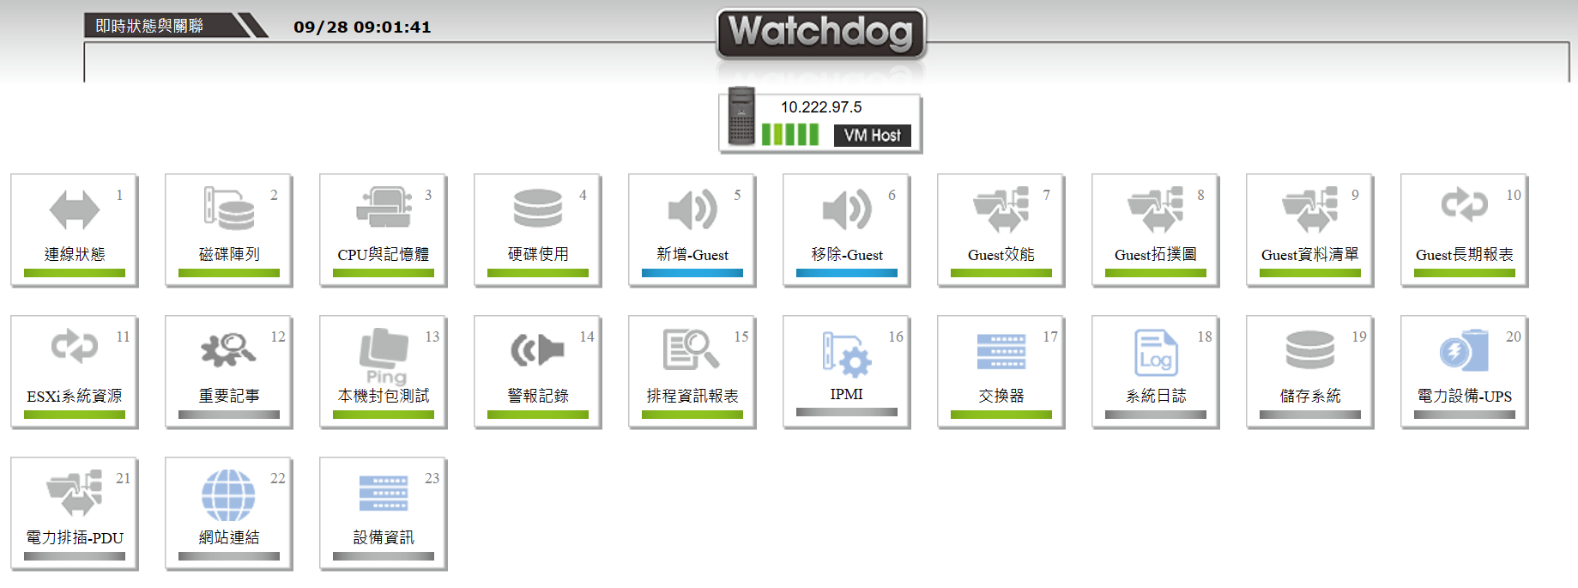This screenshot has height=588, width=1578.
Task: Select the CPU與記憶體 tile
Action: [384, 230]
